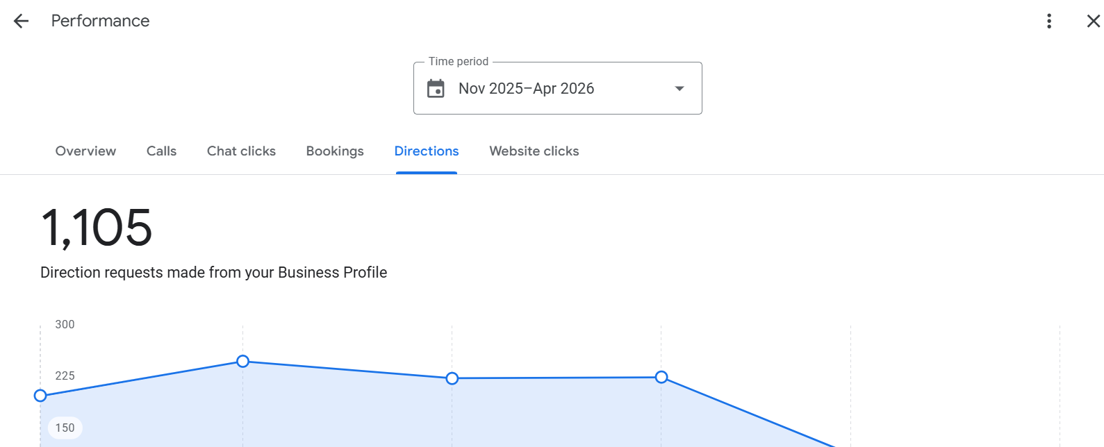Click the calendar icon in Time period
Screen dimensions: 1104x447
(436, 89)
